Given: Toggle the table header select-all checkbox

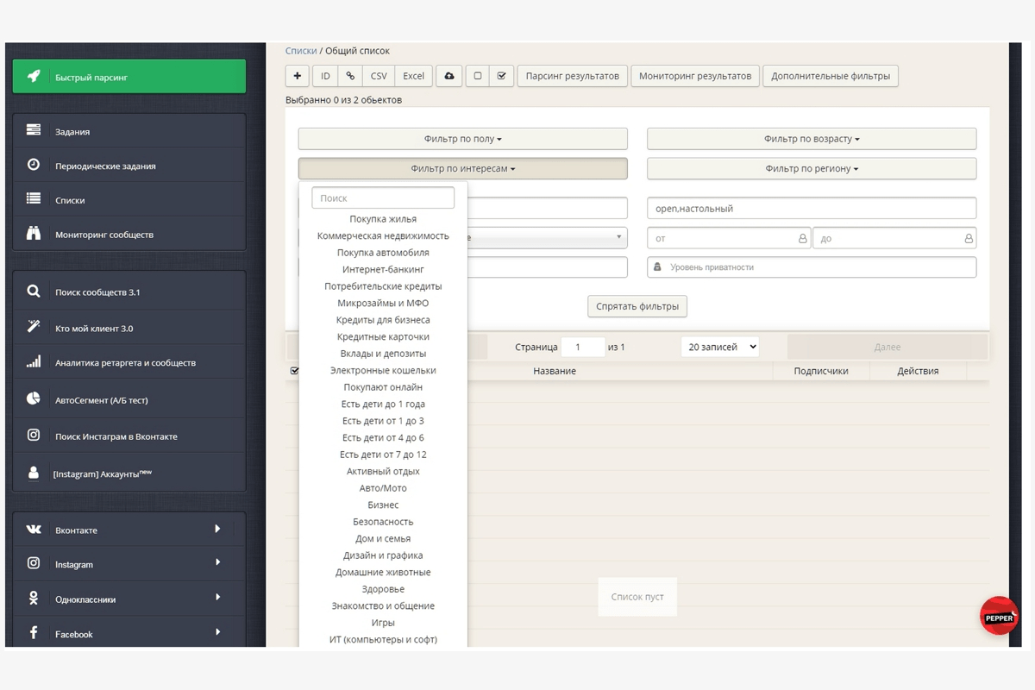Looking at the screenshot, I should (x=294, y=371).
